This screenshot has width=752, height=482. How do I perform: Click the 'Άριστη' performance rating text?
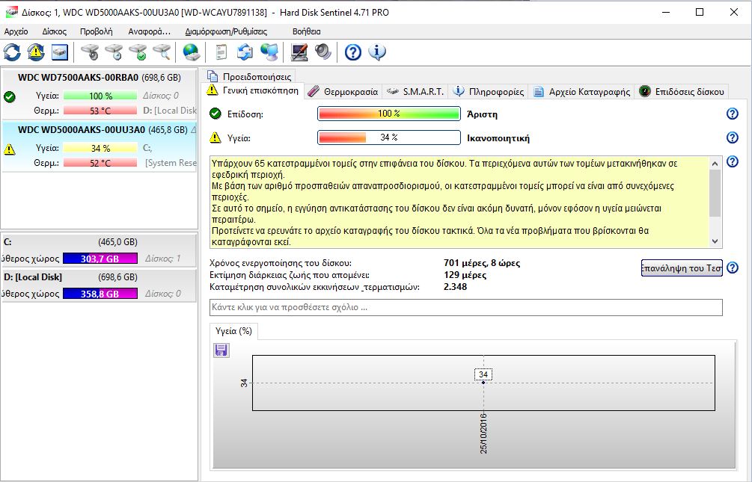click(482, 114)
